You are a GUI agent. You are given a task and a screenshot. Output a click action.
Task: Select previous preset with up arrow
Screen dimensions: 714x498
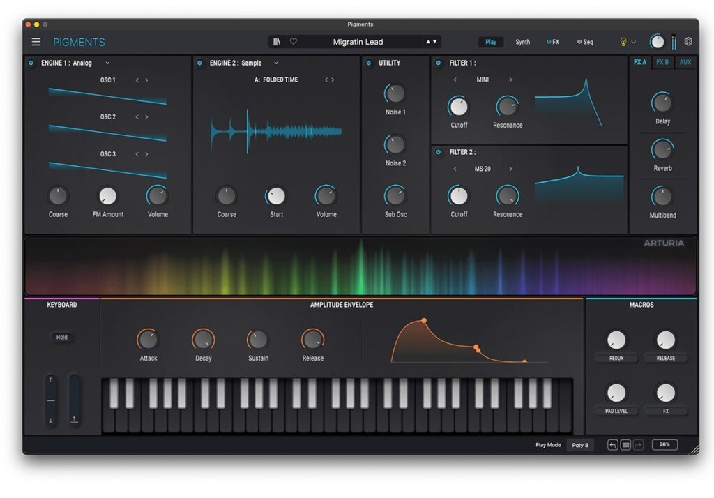click(x=428, y=42)
